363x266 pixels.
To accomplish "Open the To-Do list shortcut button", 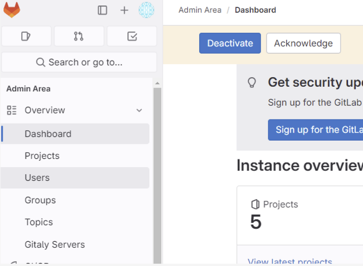I will [132, 36].
